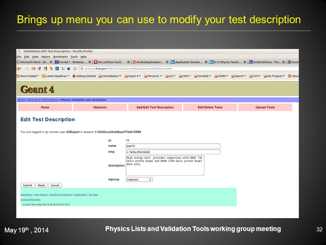
Task: Click the name field containing test19
Action: pos(173,146)
